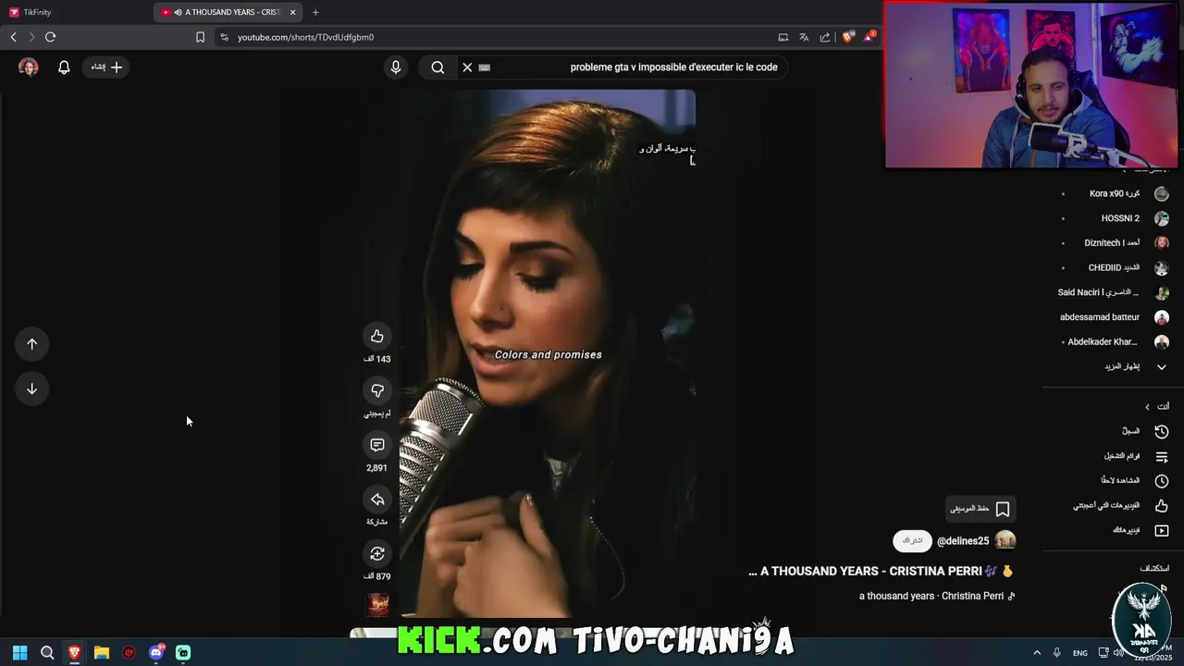This screenshot has height=666, width=1184.
Task: Open Liked videos in the sidebar
Action: pyautogui.click(x=1121, y=506)
